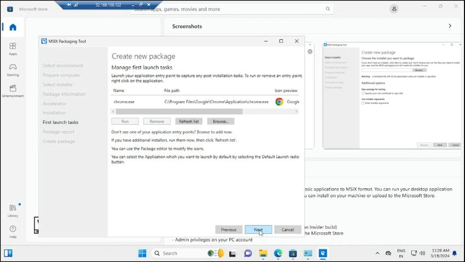This screenshot has height=262, width=465.
Task: Click the Icon preview column header
Action: click(x=286, y=90)
